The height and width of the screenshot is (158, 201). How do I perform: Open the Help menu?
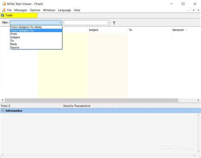coord(77,10)
